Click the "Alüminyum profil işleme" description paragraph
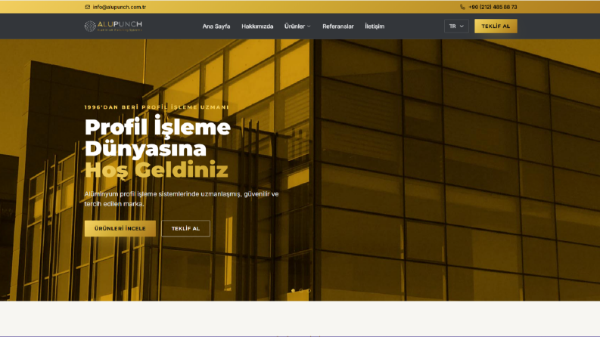The image size is (600, 337). coord(182,199)
